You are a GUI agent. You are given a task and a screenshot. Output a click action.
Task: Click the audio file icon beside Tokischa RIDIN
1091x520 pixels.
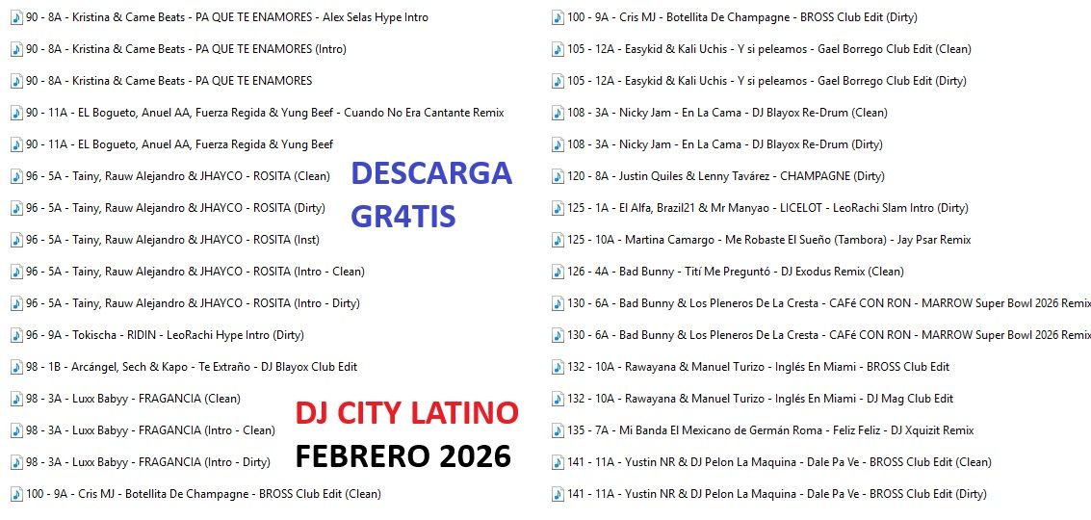(x=15, y=335)
